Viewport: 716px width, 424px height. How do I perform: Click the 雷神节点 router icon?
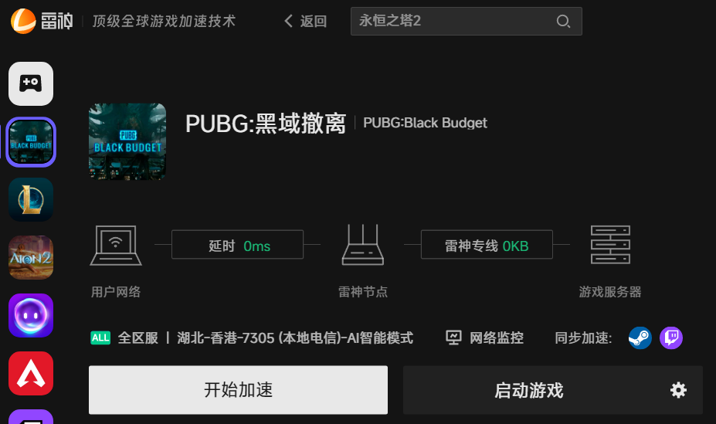pos(362,245)
